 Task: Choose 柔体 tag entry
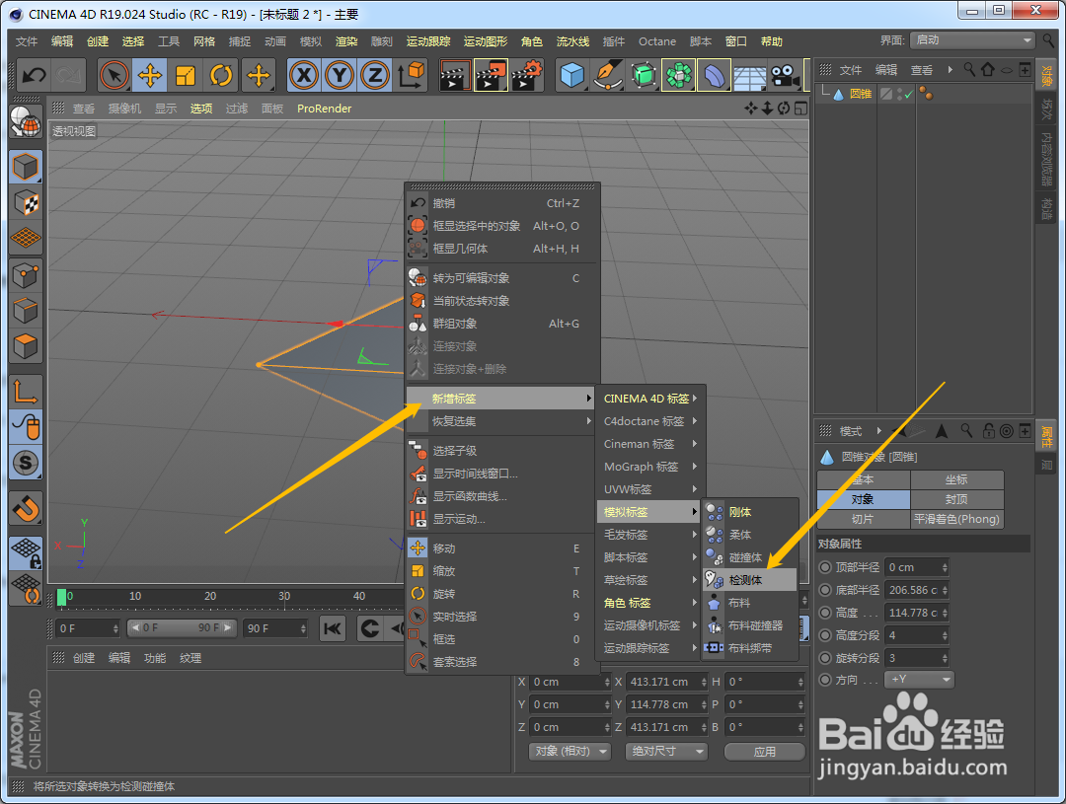coord(750,535)
